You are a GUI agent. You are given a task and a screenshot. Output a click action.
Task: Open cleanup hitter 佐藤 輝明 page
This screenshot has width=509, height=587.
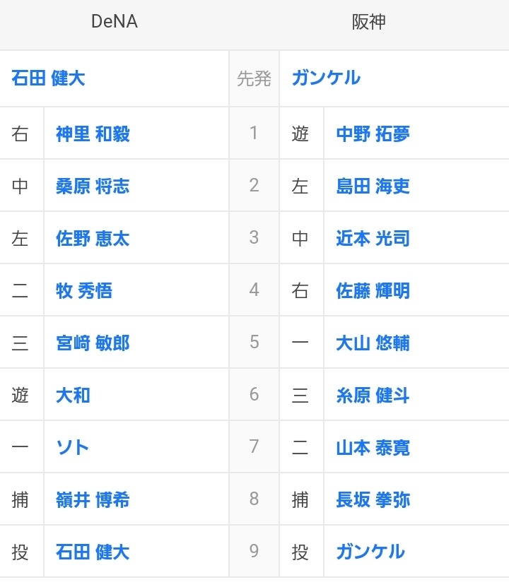373,290
